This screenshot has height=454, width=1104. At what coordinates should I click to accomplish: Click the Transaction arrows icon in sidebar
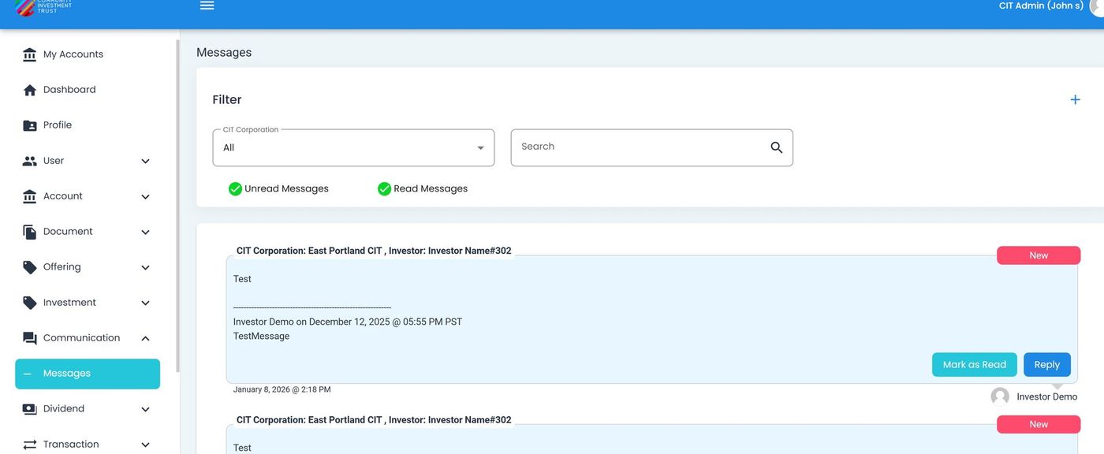[x=30, y=445]
